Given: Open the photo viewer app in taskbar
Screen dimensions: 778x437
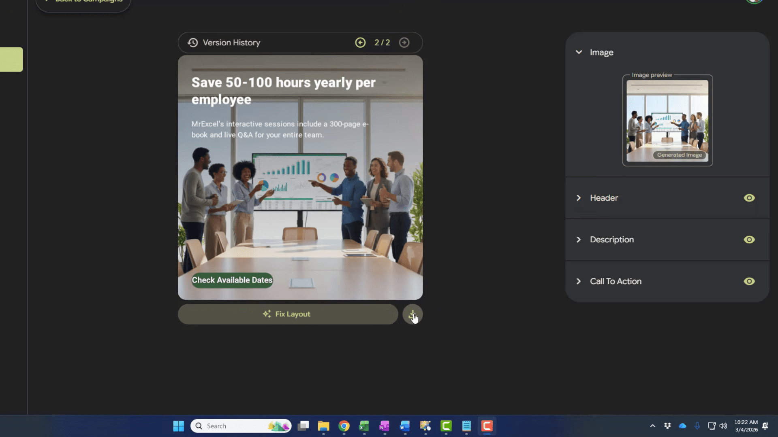Looking at the screenshot, I should tap(425, 426).
